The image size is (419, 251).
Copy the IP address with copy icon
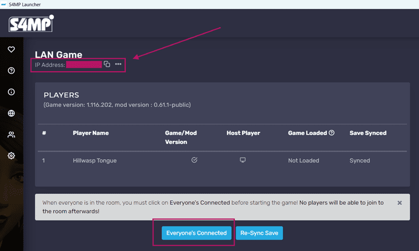point(107,64)
